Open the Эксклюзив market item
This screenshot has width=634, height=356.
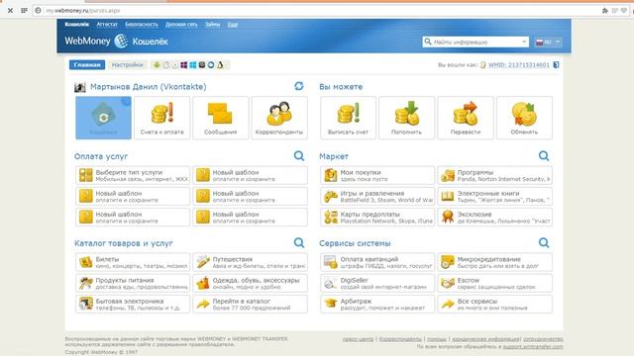(495, 218)
